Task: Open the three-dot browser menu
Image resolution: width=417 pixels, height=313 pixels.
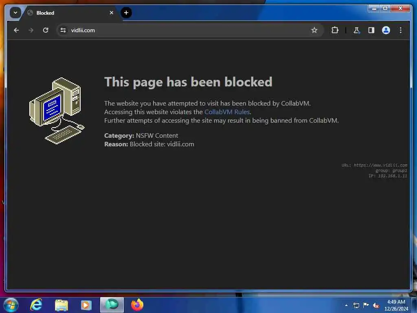Action: (401, 30)
